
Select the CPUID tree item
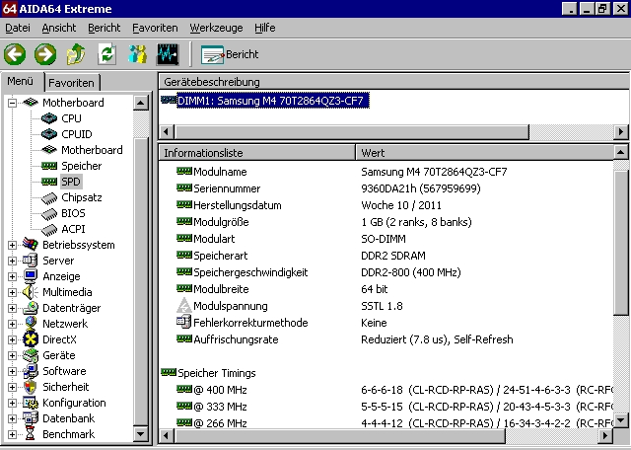[x=77, y=134]
